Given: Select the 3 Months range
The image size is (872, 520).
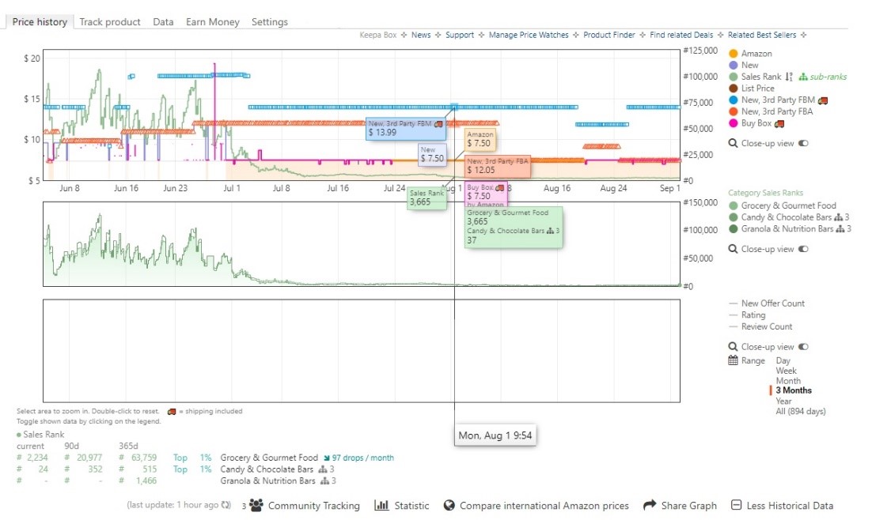Looking at the screenshot, I should pos(794,390).
